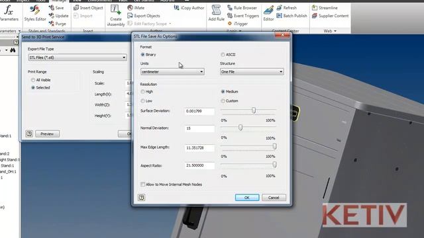The image size is (424, 238).
Task: Click the Import ribbon item
Action: point(83,16)
